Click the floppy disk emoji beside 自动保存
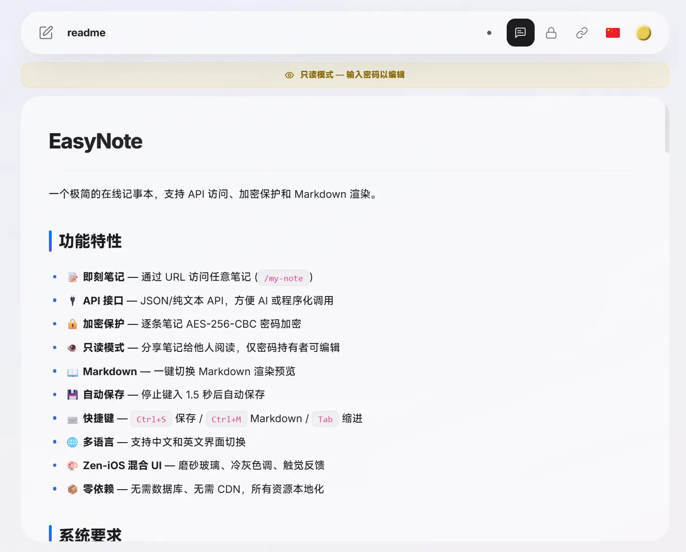 click(73, 395)
